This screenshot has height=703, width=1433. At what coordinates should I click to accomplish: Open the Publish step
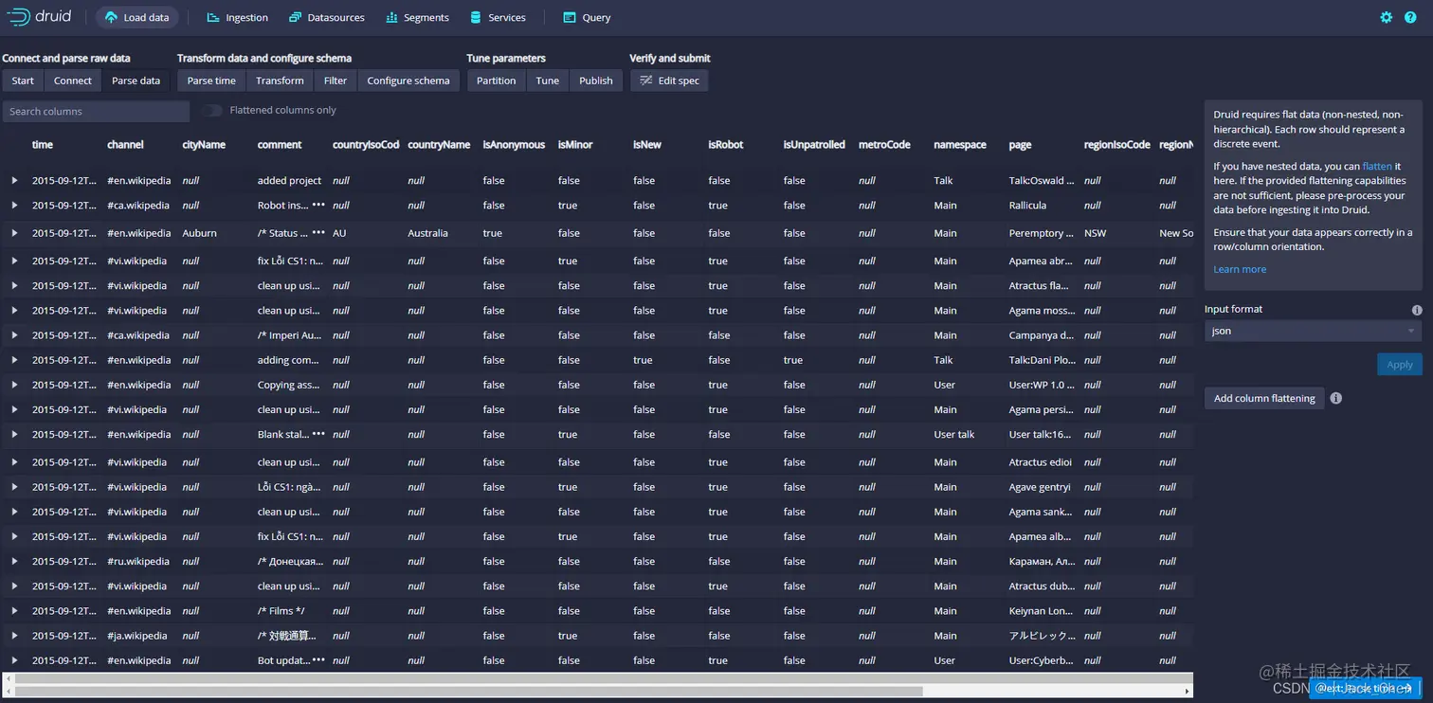tap(596, 81)
